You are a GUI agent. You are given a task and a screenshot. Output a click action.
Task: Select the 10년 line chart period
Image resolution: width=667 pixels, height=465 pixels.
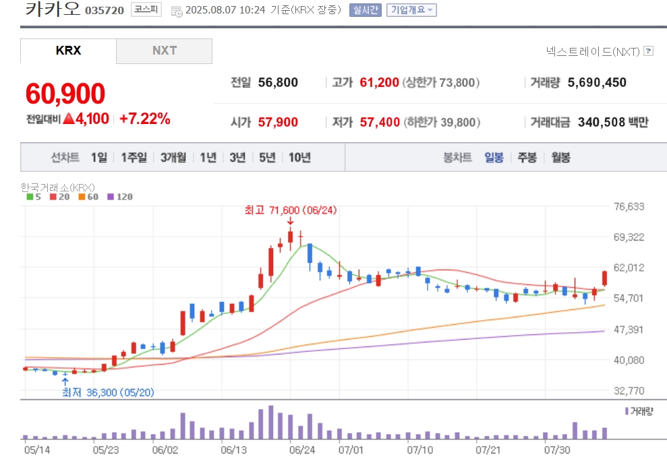coord(300,158)
